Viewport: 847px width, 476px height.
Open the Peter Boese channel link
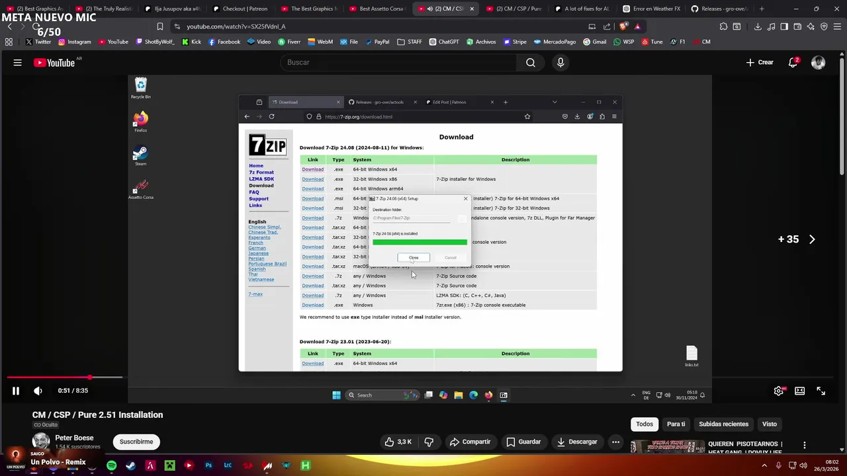[74, 438]
